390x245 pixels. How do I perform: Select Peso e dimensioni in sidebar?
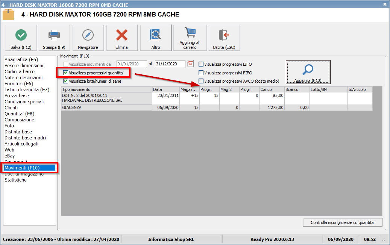[x=24, y=66]
